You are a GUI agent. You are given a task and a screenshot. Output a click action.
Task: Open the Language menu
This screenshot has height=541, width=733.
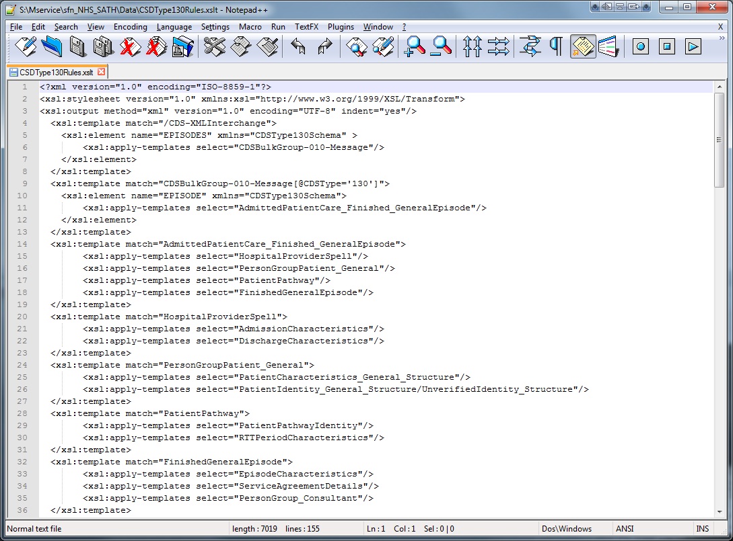[x=175, y=27]
